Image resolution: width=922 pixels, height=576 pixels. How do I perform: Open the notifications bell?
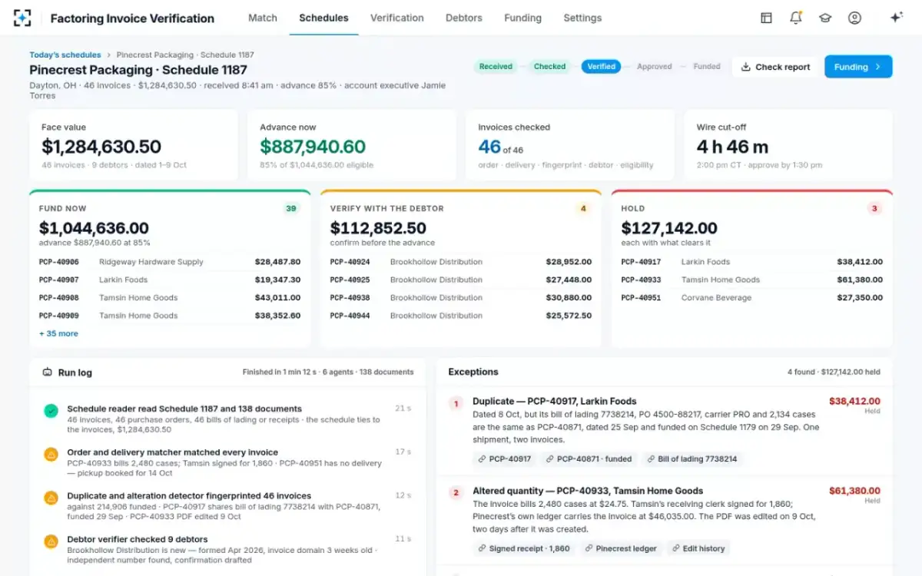[x=796, y=18]
